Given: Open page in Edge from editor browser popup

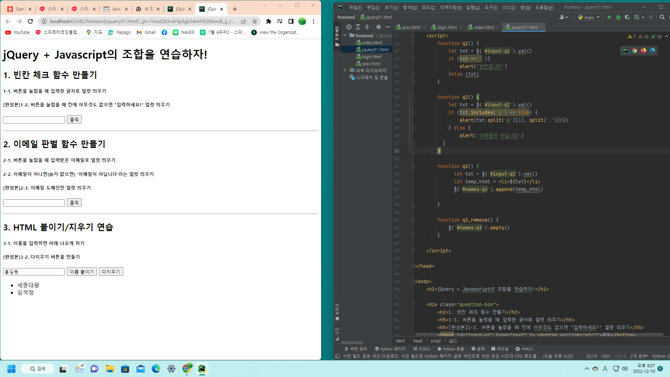Looking at the screenshot, I should pyautogui.click(x=653, y=51).
